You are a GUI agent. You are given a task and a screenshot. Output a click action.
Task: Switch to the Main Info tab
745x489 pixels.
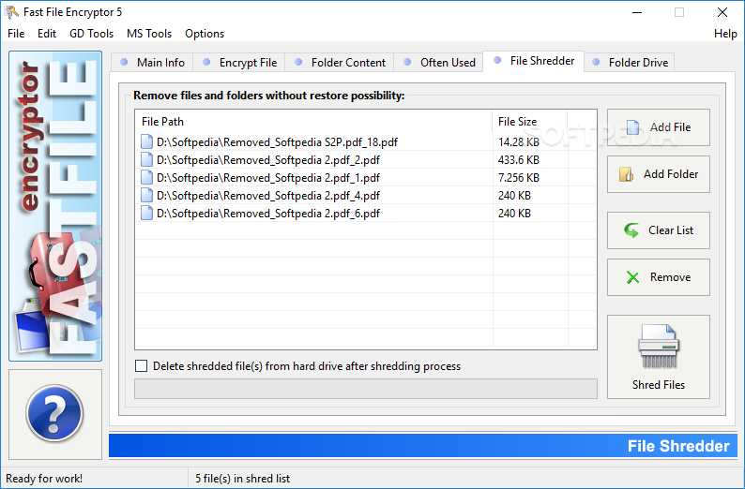tap(152, 63)
